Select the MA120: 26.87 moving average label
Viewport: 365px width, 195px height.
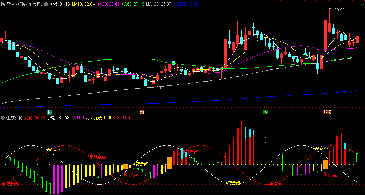(x=159, y=4)
